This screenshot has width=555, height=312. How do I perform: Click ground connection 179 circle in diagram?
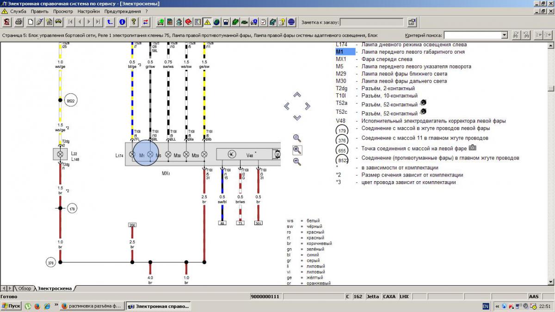72,209
